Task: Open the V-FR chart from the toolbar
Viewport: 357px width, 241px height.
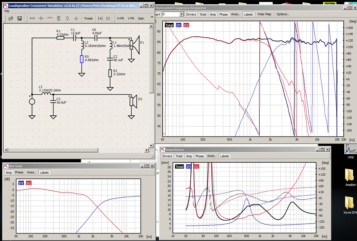Action: (x=131, y=18)
